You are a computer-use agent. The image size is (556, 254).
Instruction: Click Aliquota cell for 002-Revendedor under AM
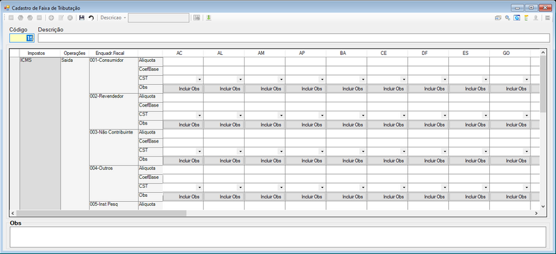point(265,97)
